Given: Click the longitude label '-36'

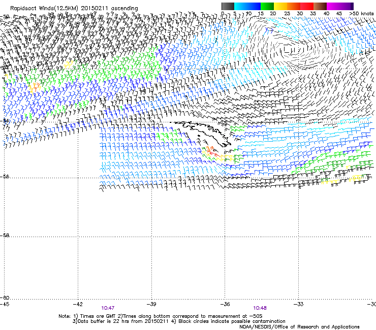Looking at the screenshot, I should [225, 304].
